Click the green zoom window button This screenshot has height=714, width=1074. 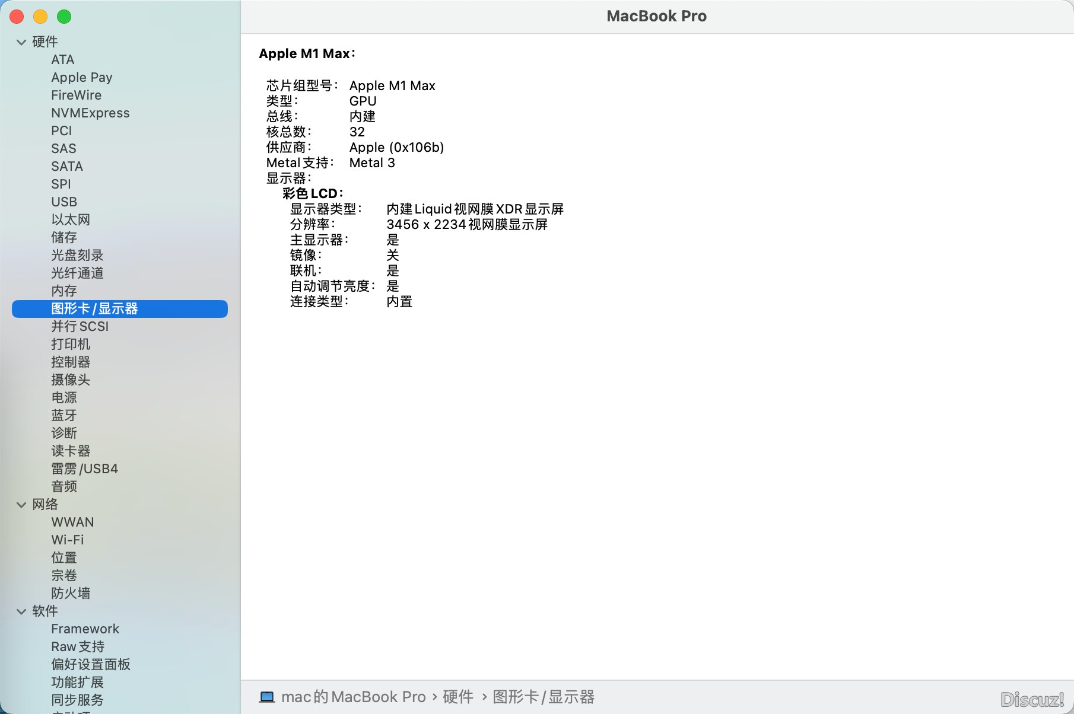[x=64, y=17]
